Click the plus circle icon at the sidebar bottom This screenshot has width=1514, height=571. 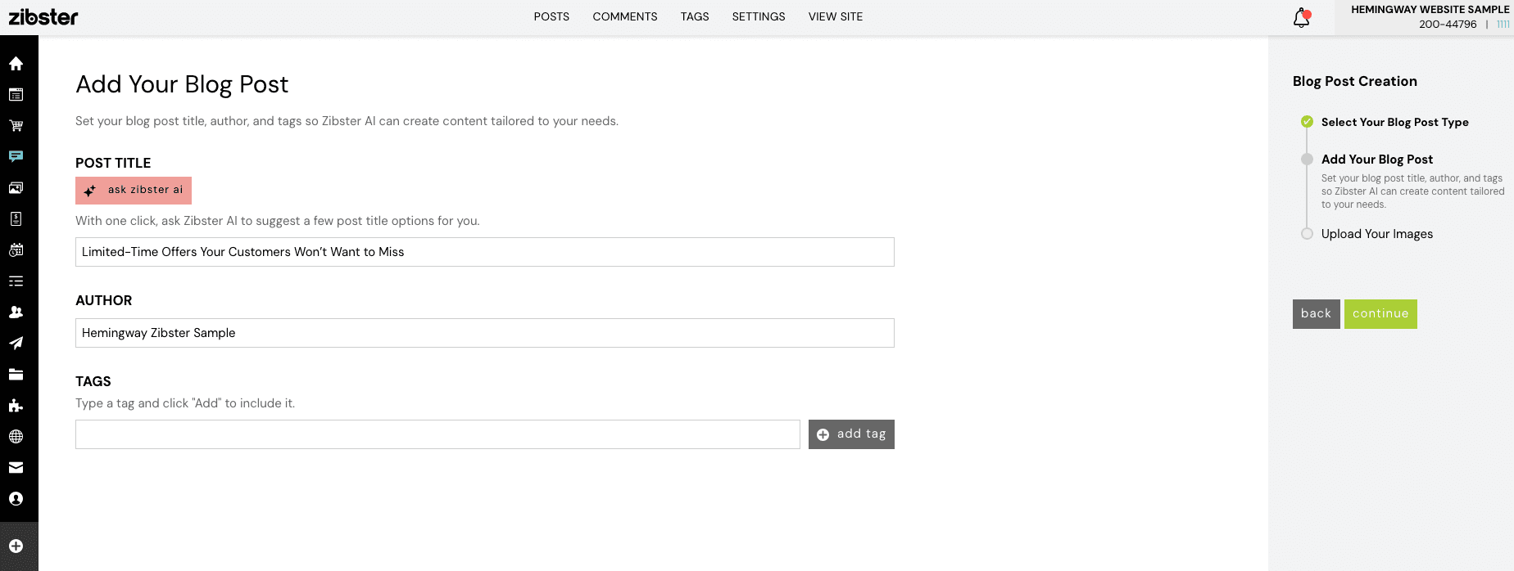[x=16, y=546]
